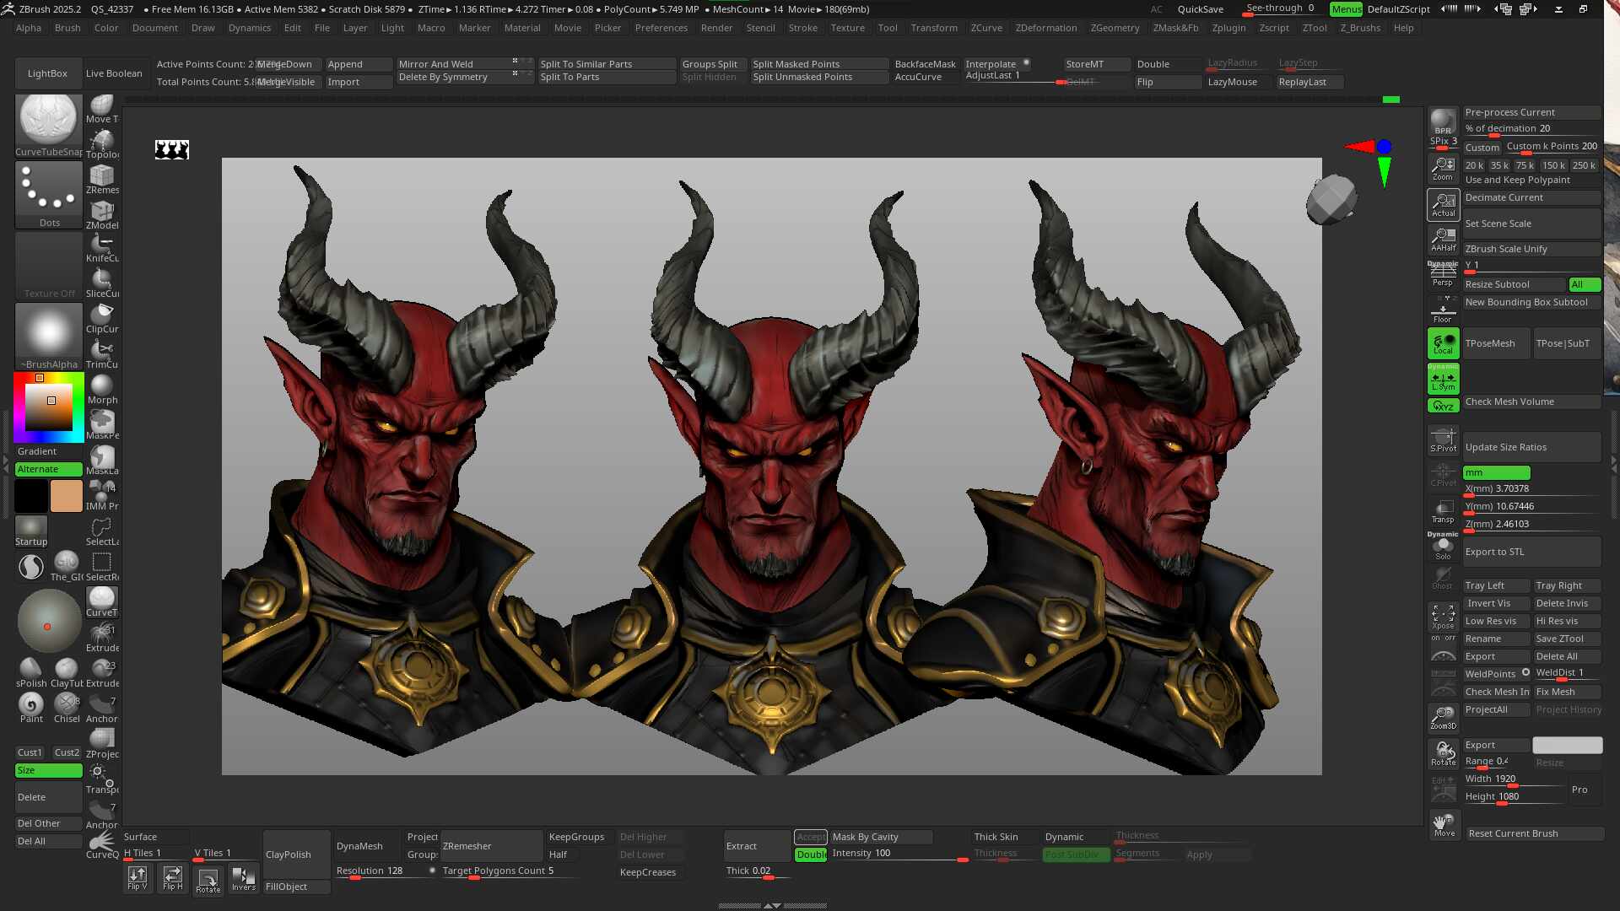The height and width of the screenshot is (911, 1620).
Task: Open the BrushAlpha alpha picker
Action: click(x=49, y=335)
